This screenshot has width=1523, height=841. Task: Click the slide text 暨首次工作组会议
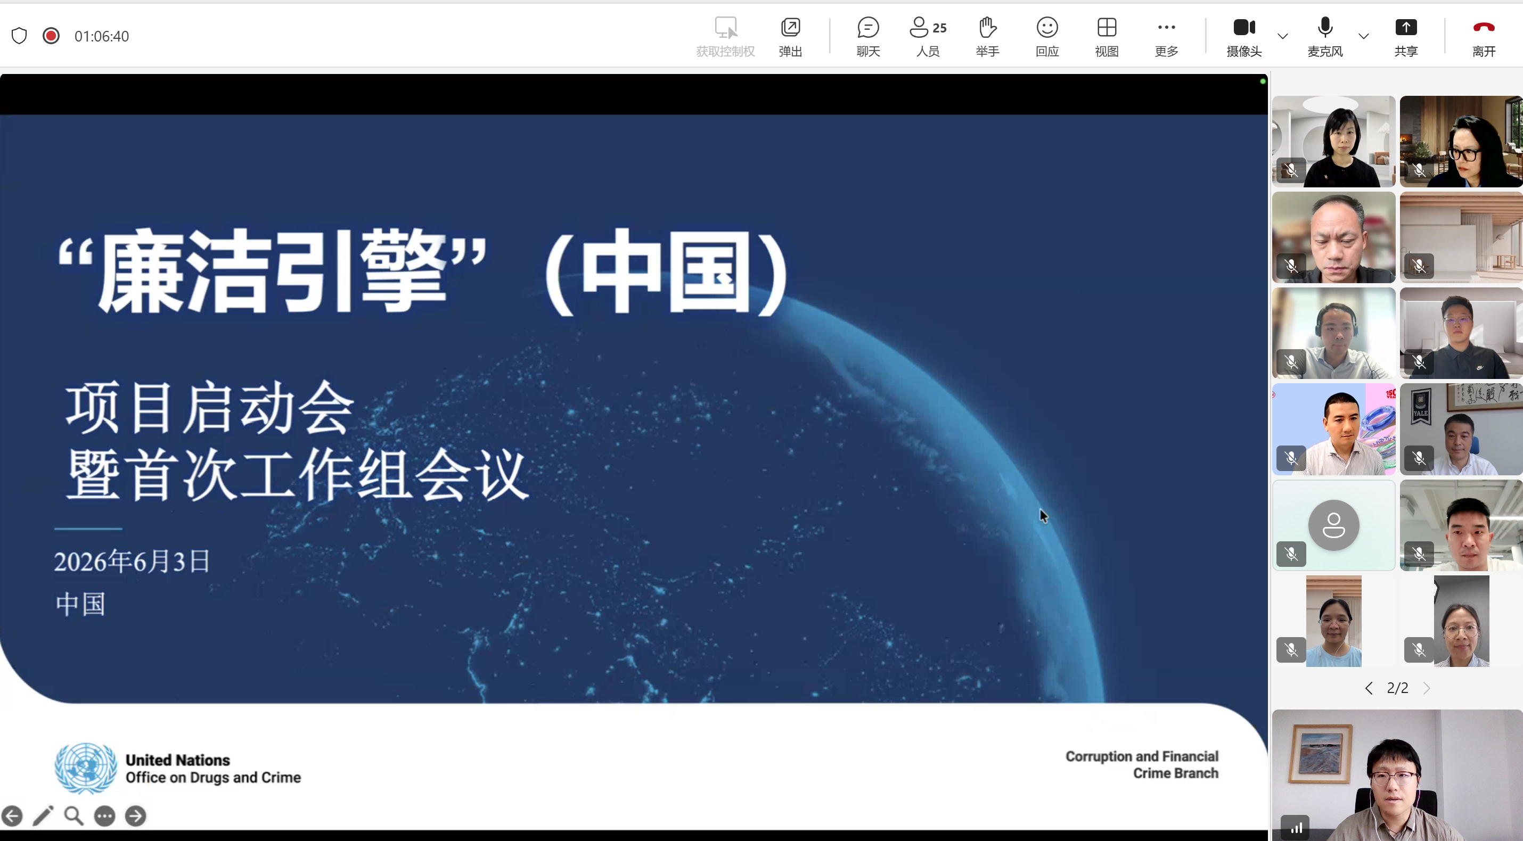click(x=297, y=475)
